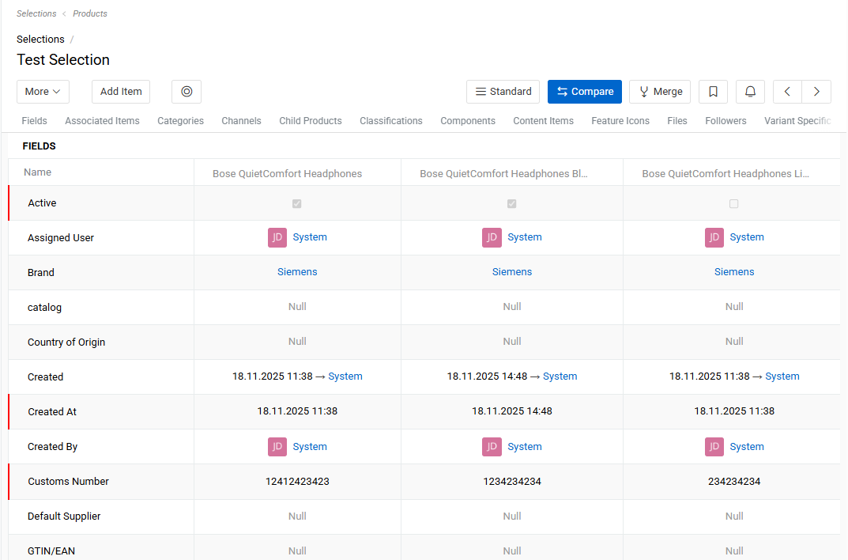848x560 pixels.
Task: Open Siemens brand link in first column
Action: point(297,272)
